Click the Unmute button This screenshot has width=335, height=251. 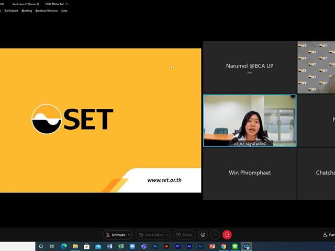tap(117, 235)
